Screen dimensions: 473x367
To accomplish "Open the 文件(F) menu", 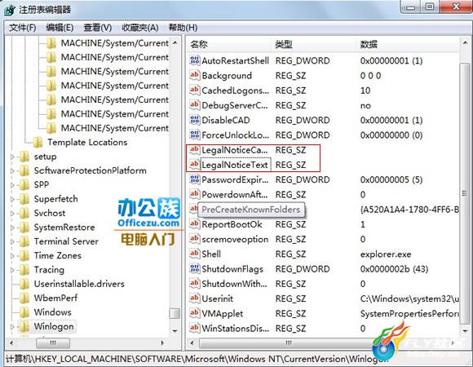I will tap(23, 28).
